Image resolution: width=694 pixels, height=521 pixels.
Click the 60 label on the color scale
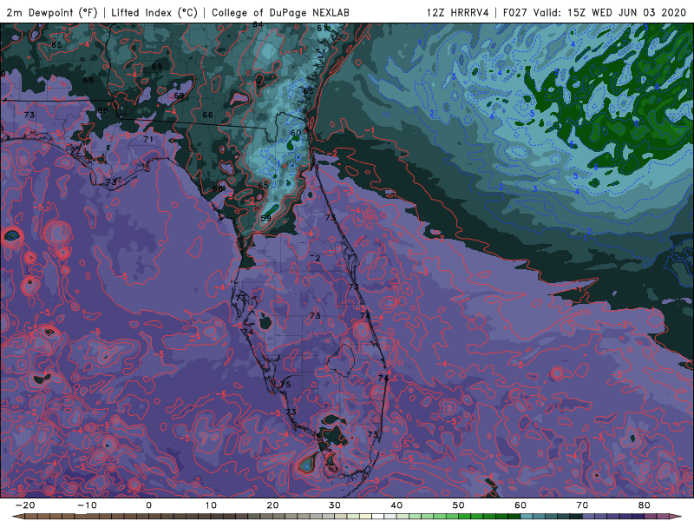coord(520,505)
